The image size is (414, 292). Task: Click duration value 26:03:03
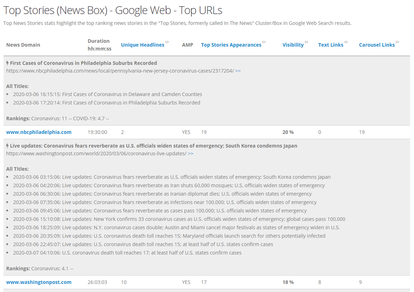coord(97,282)
